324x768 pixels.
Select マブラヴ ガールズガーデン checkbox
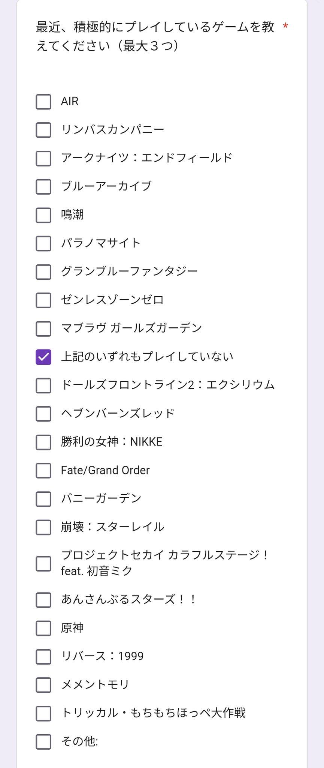coord(43,328)
